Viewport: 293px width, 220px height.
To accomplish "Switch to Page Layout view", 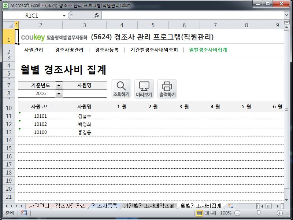I will coord(206,213).
